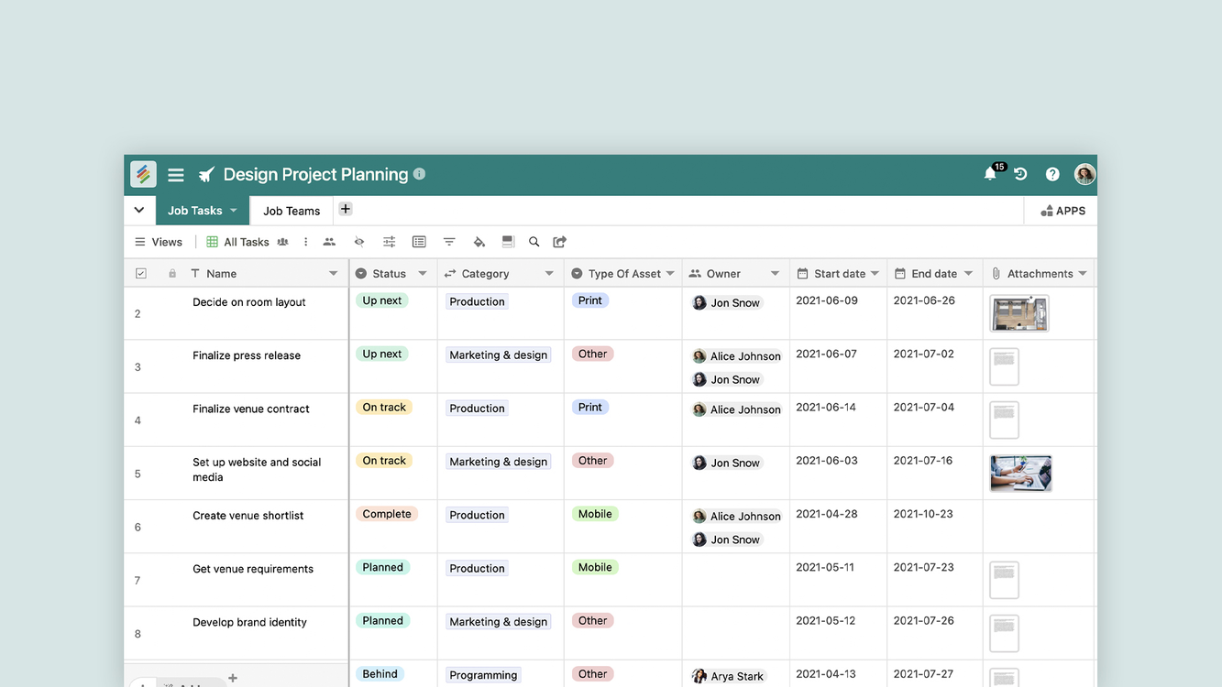The image size is (1222, 687).
Task: Open the paint bucket row color tool
Action: tap(479, 242)
